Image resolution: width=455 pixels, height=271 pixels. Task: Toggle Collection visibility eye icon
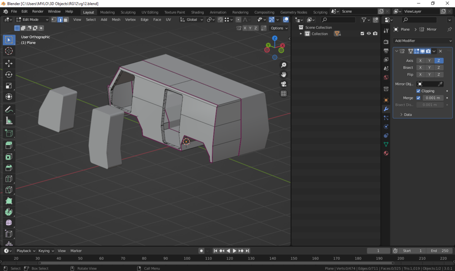click(369, 34)
